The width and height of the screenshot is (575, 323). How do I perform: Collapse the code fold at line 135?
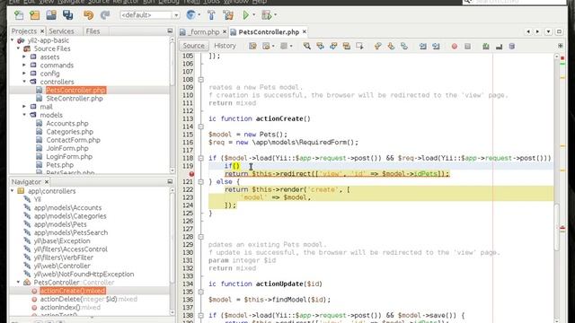pos(201,292)
